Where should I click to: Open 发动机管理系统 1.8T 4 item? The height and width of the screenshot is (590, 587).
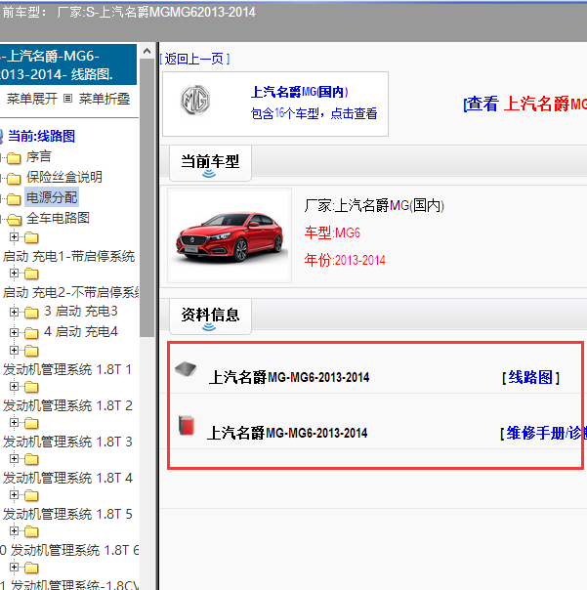click(67, 478)
